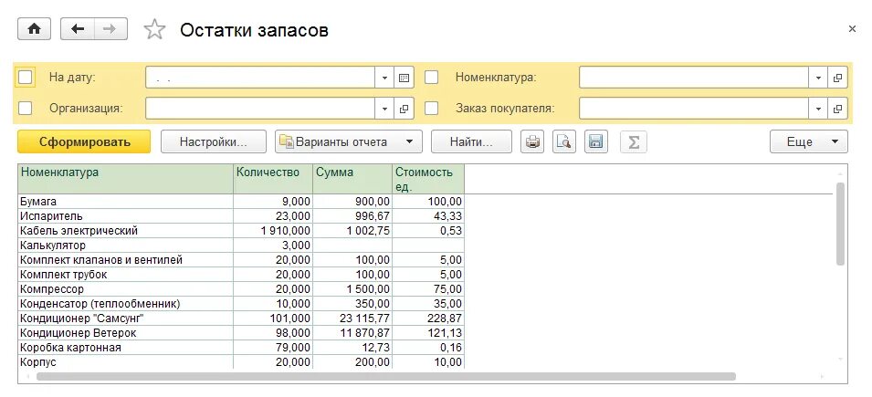Image resolution: width=872 pixels, height=397 pixels.
Task: Select Комплект клапанов и вентилей cell
Action: pyautogui.click(x=126, y=260)
